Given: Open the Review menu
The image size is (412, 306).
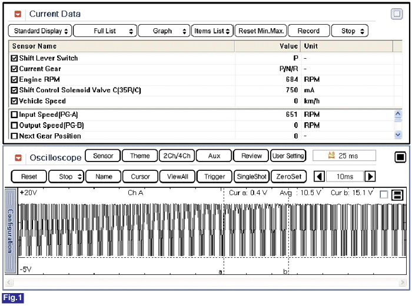Looking at the screenshot, I should tap(251, 156).
